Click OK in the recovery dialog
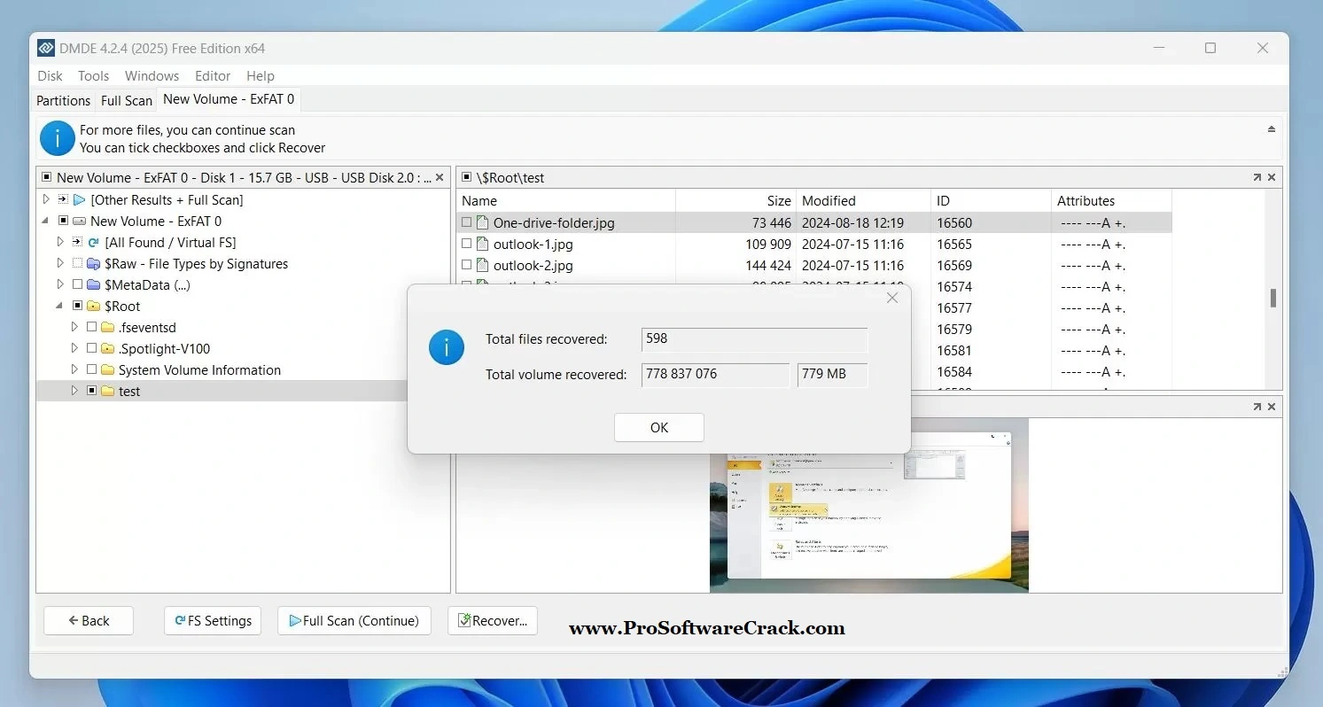This screenshot has width=1323, height=707. click(x=659, y=427)
